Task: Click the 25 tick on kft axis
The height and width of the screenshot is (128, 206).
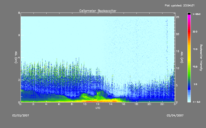Action: pos(178,17)
